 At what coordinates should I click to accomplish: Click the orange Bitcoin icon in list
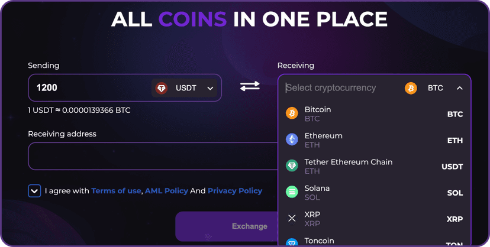pyautogui.click(x=292, y=113)
